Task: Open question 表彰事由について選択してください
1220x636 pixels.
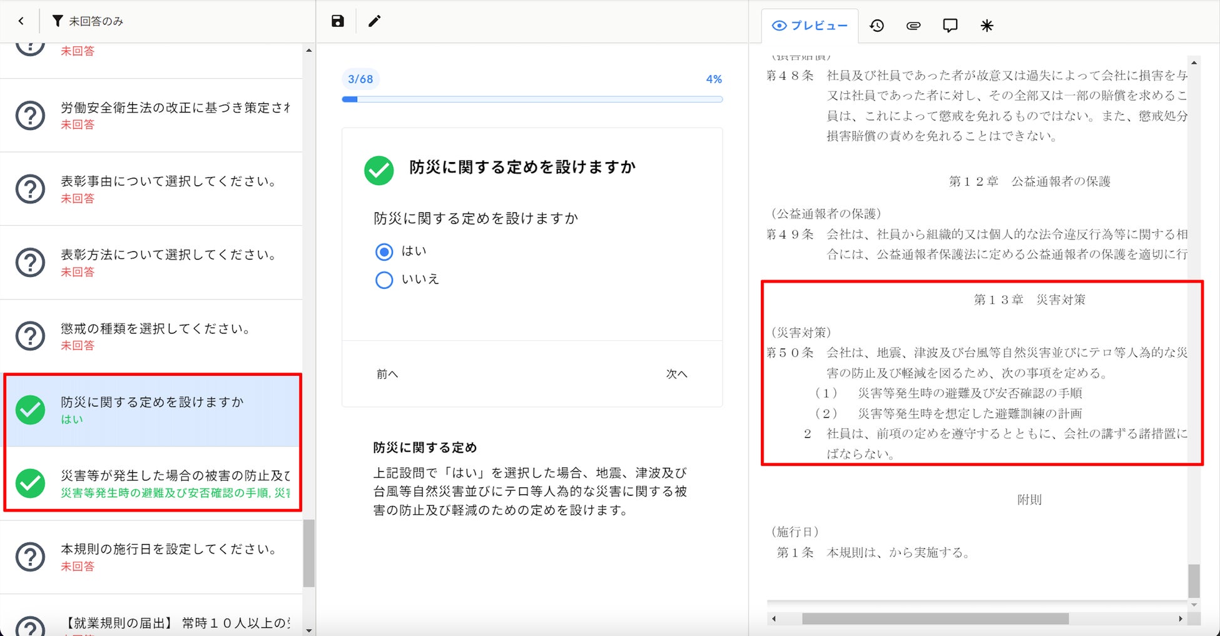Action: pos(151,189)
